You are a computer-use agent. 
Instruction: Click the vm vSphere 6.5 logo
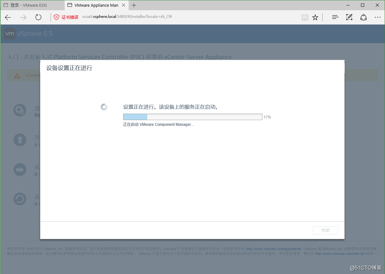pos(28,34)
